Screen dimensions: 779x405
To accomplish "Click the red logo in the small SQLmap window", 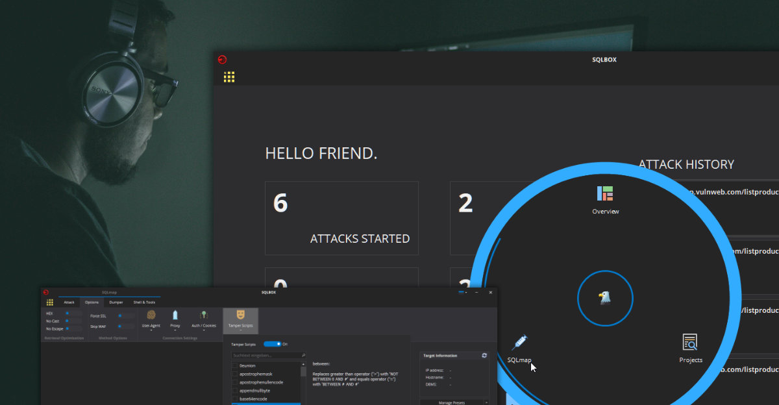I will pyautogui.click(x=45, y=292).
